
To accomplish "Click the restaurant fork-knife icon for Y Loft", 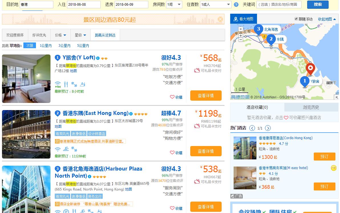I will click(x=66, y=84).
